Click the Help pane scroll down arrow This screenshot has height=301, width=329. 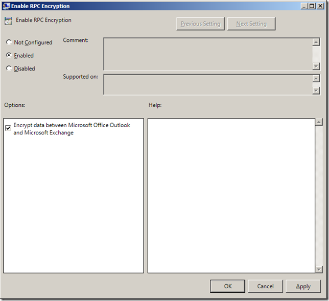319,269
